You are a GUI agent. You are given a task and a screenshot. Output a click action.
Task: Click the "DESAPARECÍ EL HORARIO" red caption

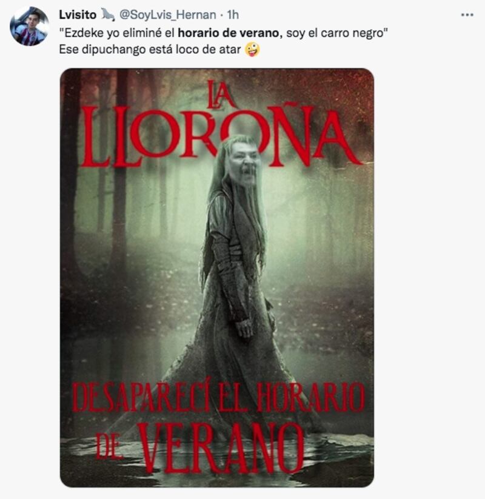[x=218, y=398]
